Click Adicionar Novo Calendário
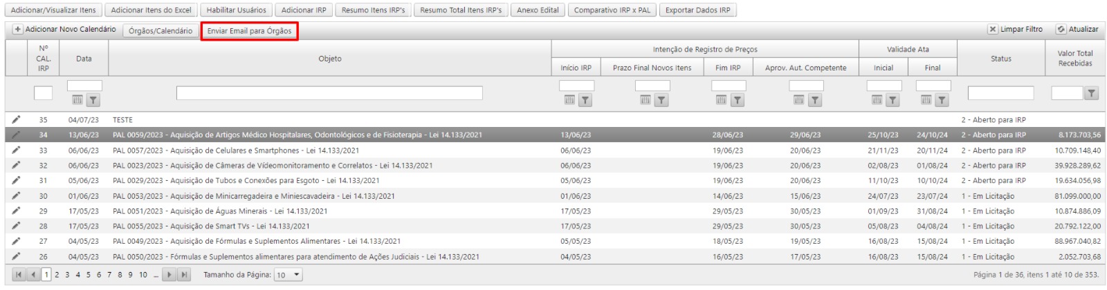Viewport: 1107px width, 290px height. click(x=64, y=30)
